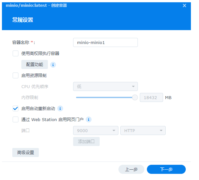Enable 使用高权限执行容器 checkbox
This screenshot has width=199, height=180.
pos(16,53)
